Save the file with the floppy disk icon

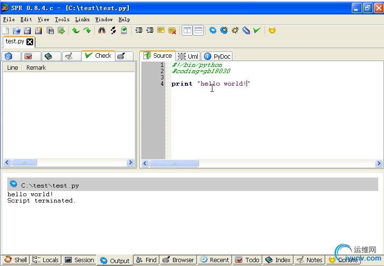[27, 30]
